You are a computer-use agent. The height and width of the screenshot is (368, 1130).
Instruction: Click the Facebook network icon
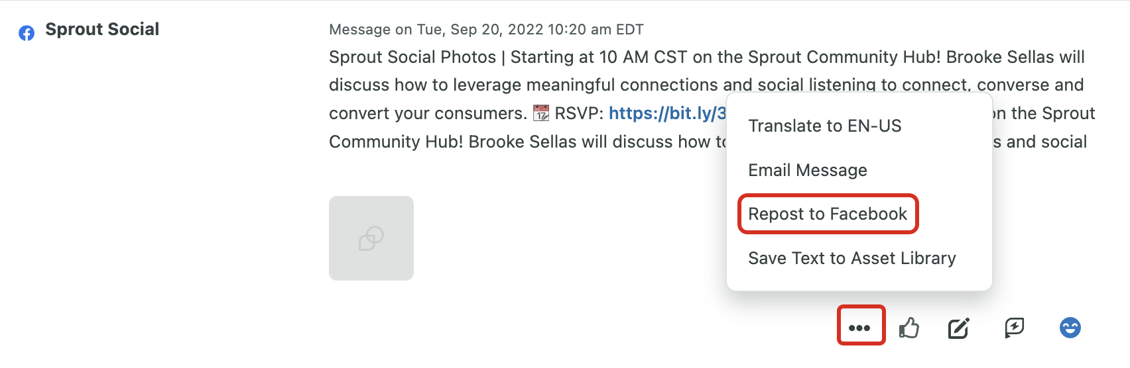pos(27,33)
